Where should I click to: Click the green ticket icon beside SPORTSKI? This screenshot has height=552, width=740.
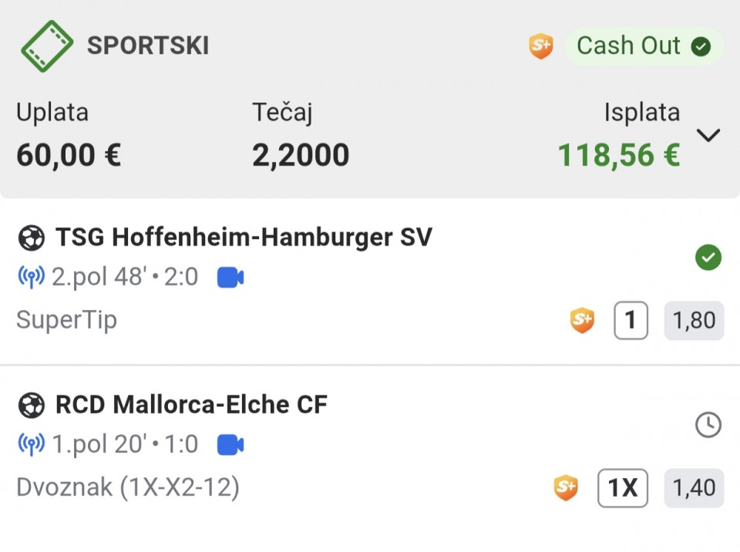[47, 45]
